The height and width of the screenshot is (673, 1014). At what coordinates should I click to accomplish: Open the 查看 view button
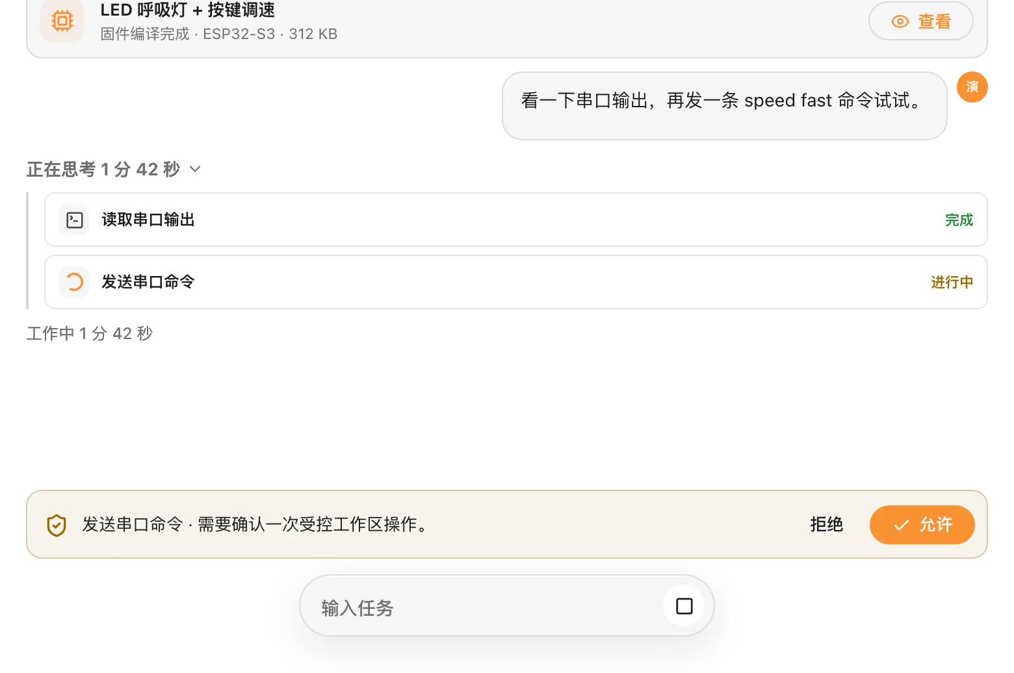(920, 21)
